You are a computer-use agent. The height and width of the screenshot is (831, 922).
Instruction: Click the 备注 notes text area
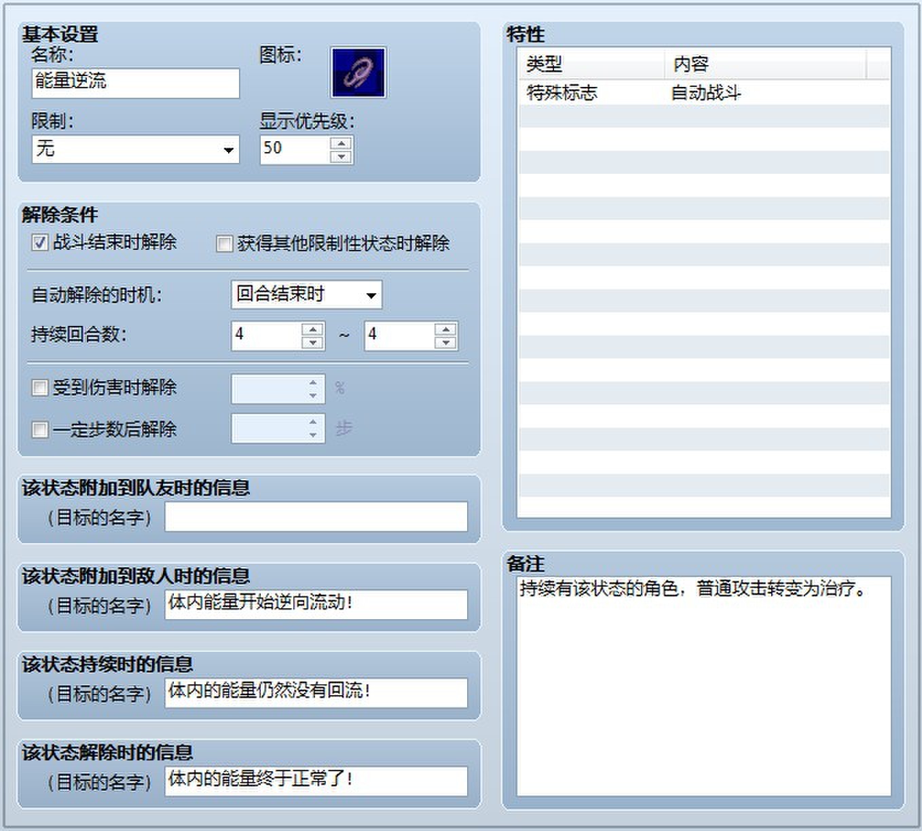(704, 686)
